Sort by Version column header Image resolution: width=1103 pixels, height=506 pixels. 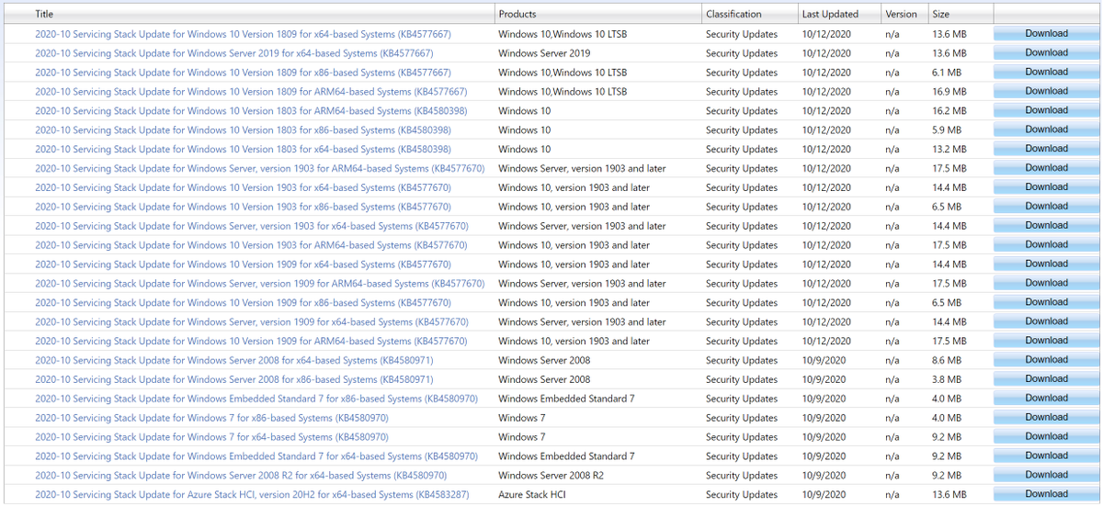pos(901,14)
